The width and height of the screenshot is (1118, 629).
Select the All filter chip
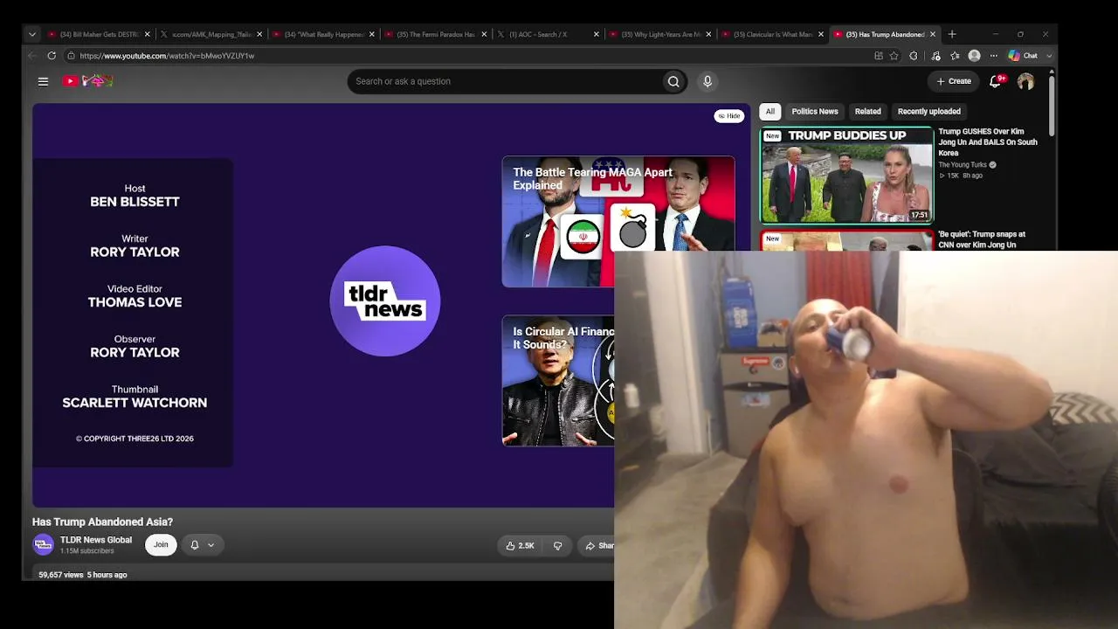[x=770, y=112]
